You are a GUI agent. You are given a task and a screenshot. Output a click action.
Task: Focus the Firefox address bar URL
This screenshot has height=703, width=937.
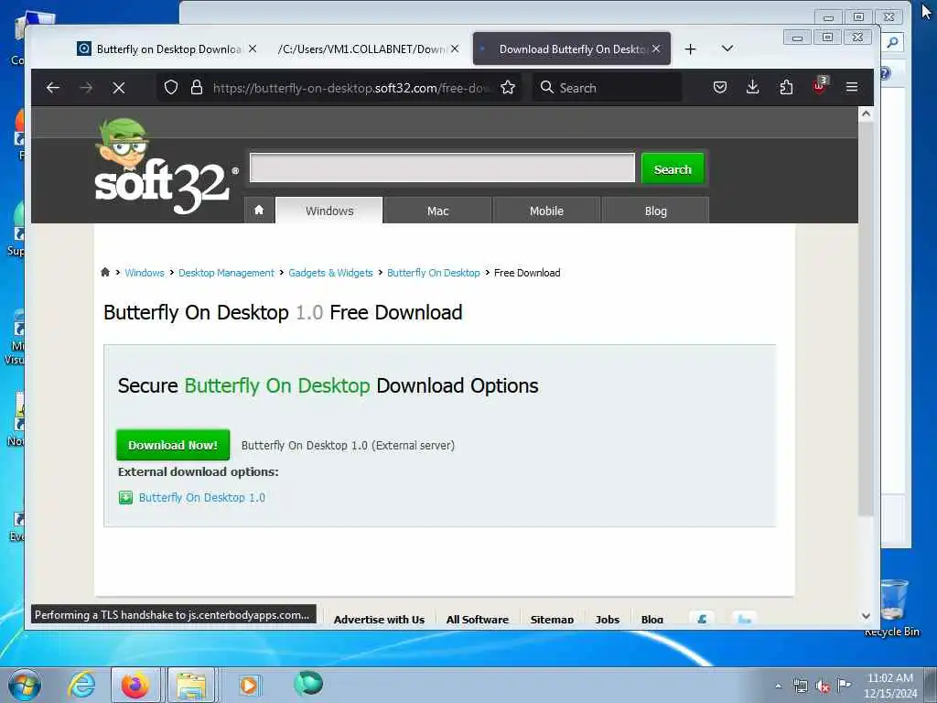352,88
